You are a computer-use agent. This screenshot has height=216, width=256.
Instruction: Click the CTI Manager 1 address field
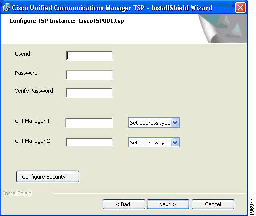tap(89, 123)
